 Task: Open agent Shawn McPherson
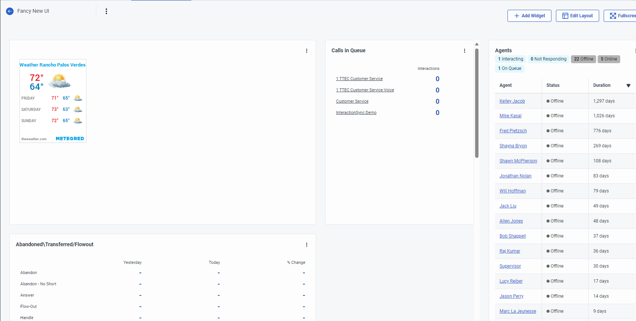(518, 161)
